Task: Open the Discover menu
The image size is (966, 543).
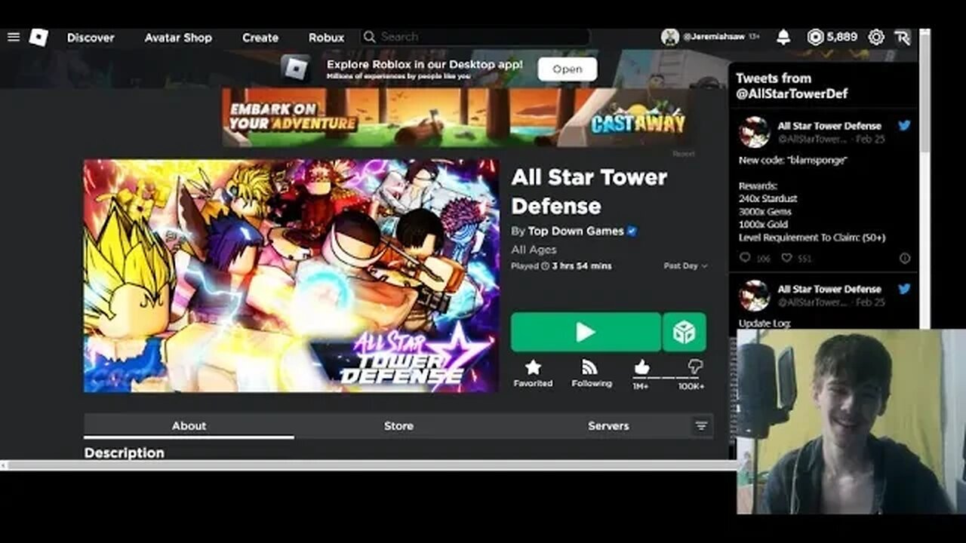Action: [91, 37]
